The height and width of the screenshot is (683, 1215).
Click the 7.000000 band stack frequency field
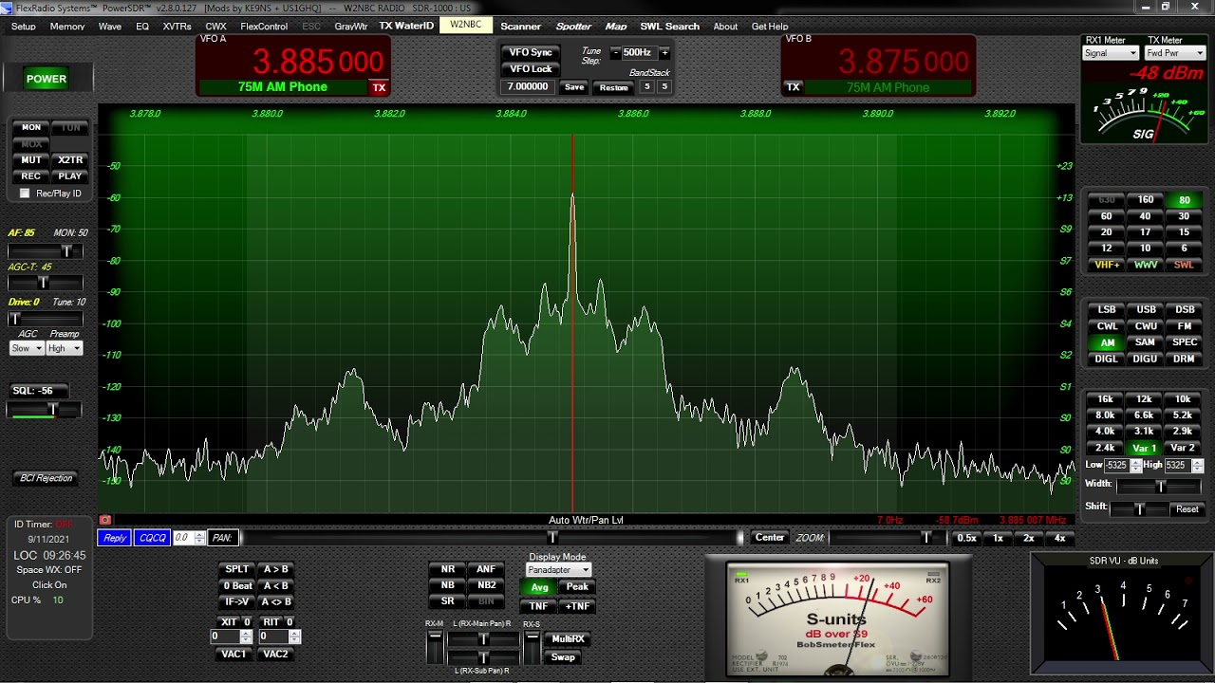click(x=528, y=87)
